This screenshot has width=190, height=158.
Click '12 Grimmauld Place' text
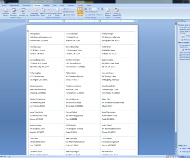74,50
